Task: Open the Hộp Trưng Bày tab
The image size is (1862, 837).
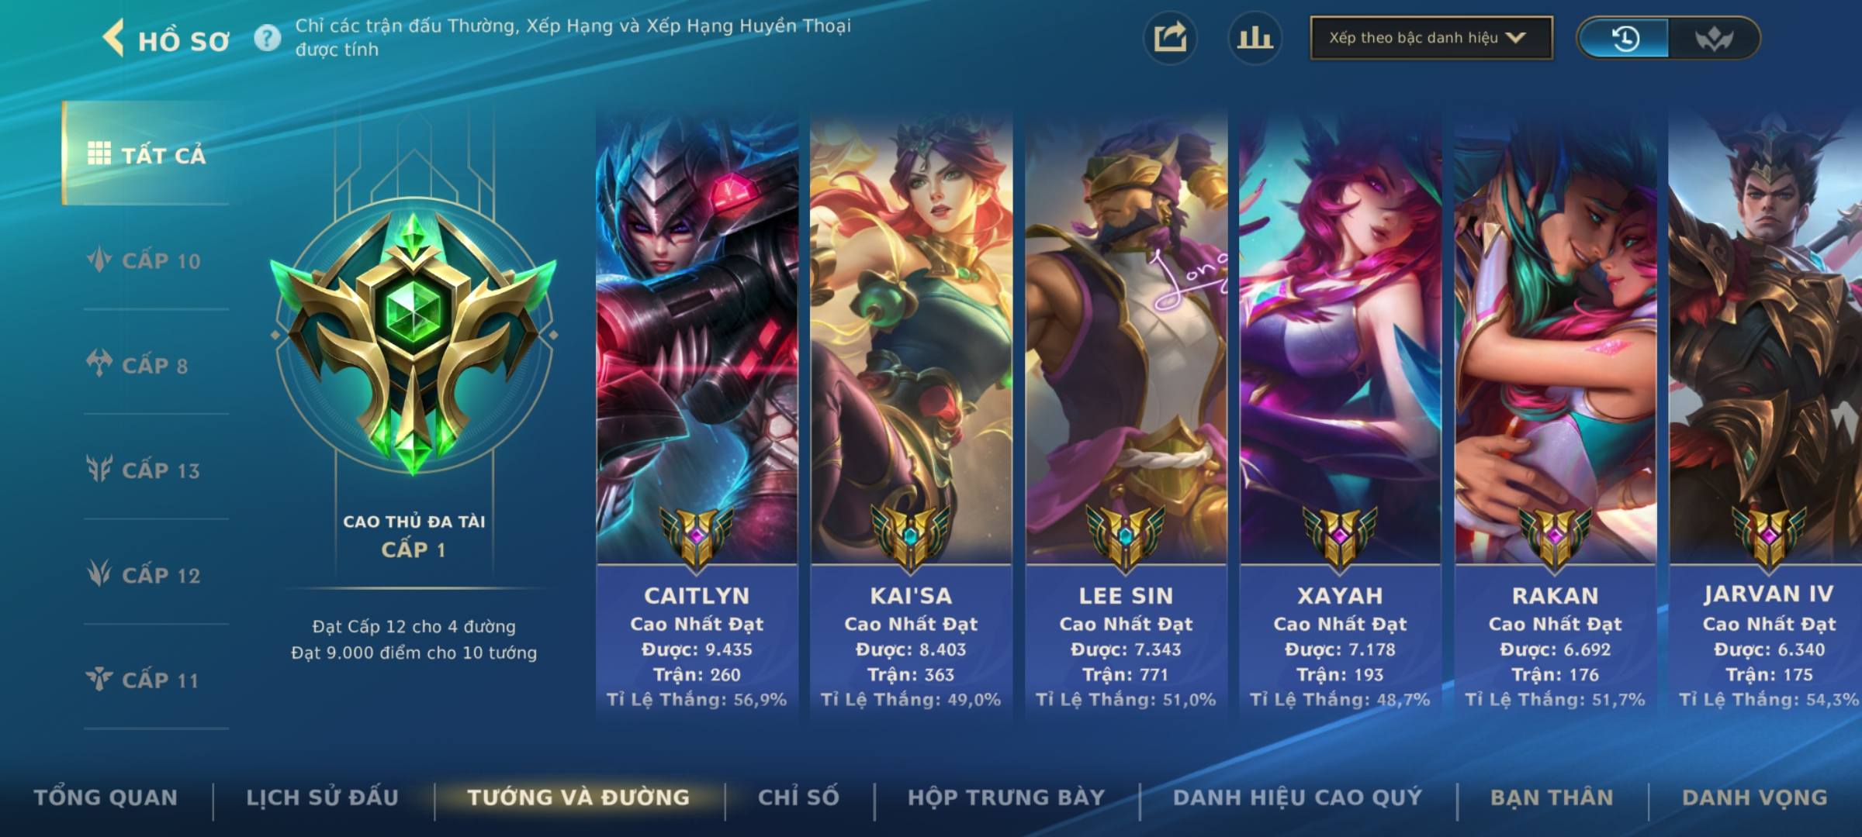Action: click(1006, 797)
